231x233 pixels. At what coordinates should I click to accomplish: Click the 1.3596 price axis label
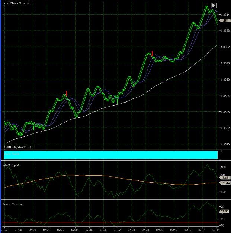[x=225, y=144]
